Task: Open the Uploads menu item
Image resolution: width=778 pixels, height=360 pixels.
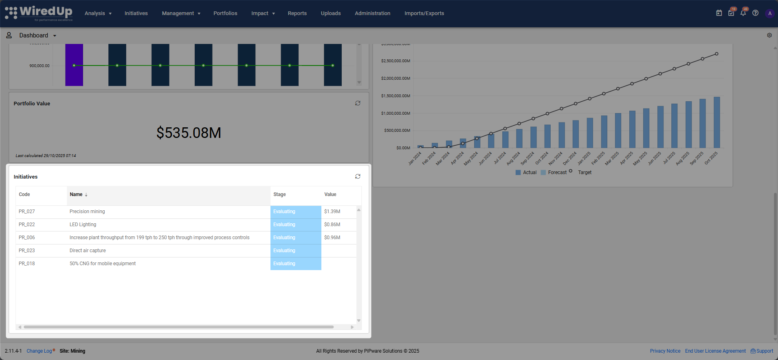Action: [331, 13]
